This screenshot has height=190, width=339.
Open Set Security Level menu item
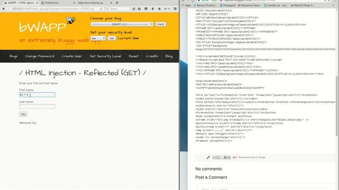(105, 56)
